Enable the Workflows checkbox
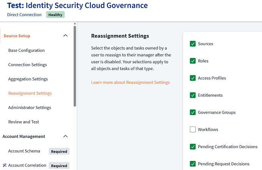This screenshot has width=262, height=170. pyautogui.click(x=193, y=129)
